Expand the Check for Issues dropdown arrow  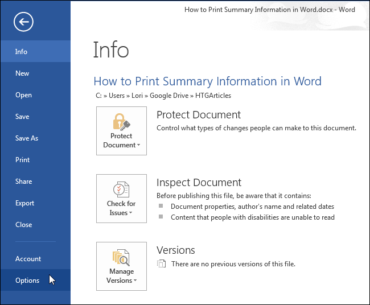click(x=130, y=213)
